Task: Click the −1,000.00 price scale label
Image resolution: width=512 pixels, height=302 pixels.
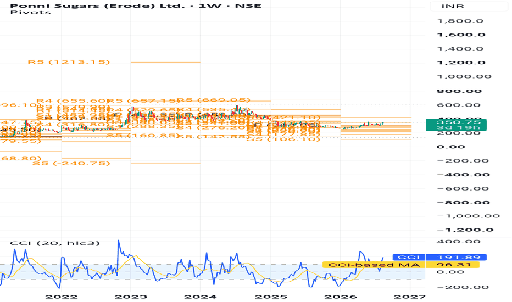Action: [x=468, y=216]
